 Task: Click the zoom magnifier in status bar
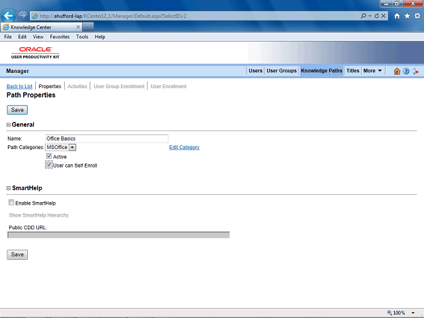click(x=390, y=313)
